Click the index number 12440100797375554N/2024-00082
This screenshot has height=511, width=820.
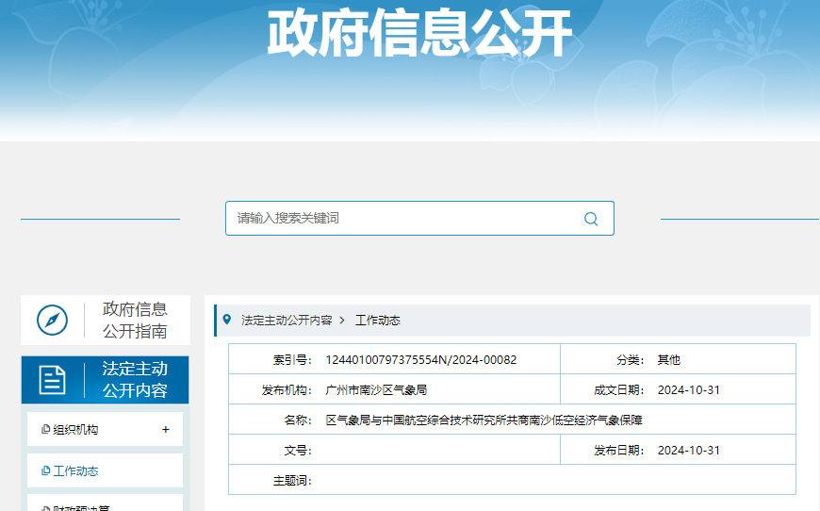pos(420,360)
